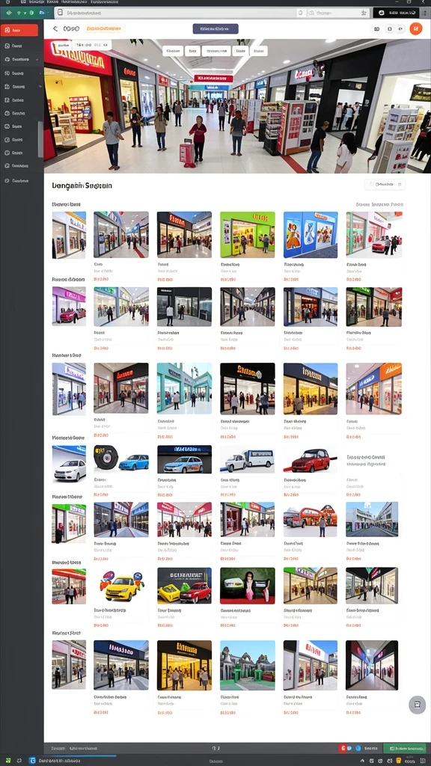Image resolution: width=431 pixels, height=766 pixels.
Task: Click the back arrow in page header
Action: pos(55,29)
